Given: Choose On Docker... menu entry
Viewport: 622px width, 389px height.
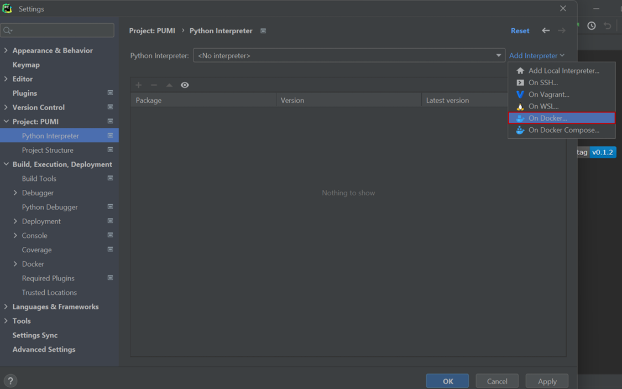Looking at the screenshot, I should tap(562, 118).
